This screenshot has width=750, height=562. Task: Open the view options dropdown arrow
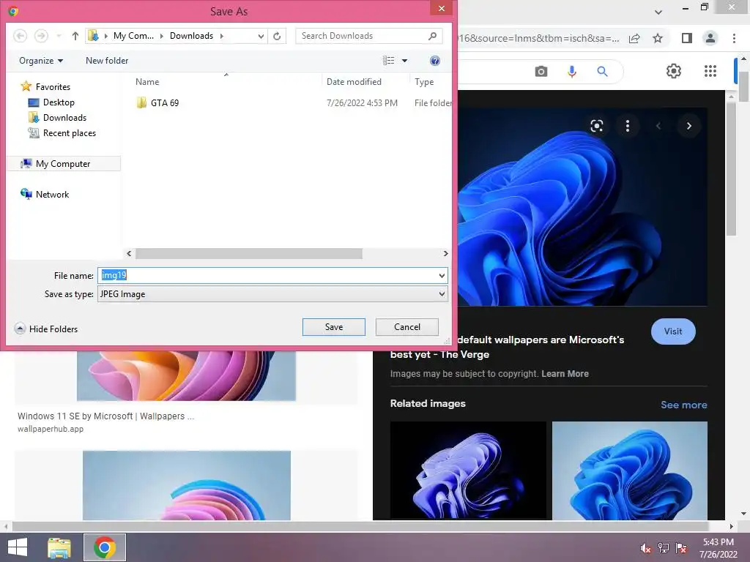[x=404, y=61]
